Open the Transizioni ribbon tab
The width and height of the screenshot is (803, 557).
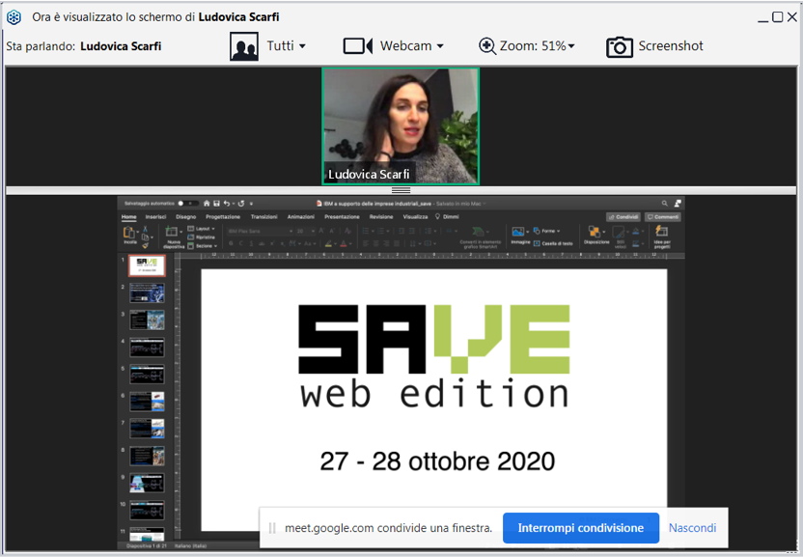[x=263, y=217]
